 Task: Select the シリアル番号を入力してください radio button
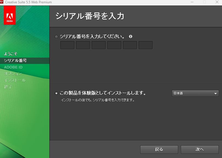pyautogui.click(x=57, y=37)
